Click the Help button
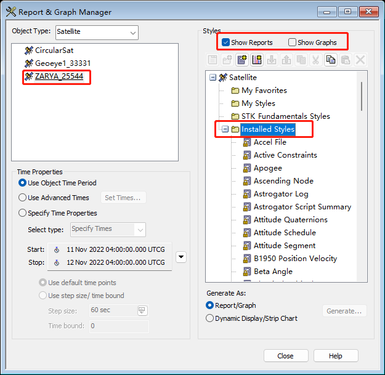The image size is (385, 375). click(335, 356)
